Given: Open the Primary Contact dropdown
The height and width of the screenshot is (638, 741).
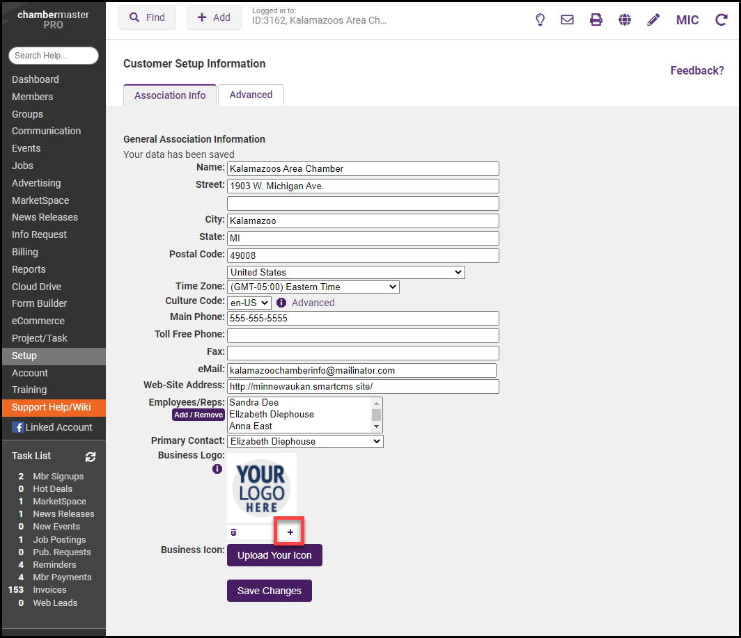Looking at the screenshot, I should (305, 441).
